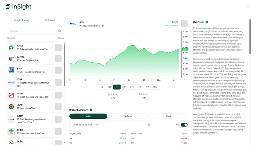Click the stock search input field
Screen dimensions: 258x145
[x=32, y=31]
